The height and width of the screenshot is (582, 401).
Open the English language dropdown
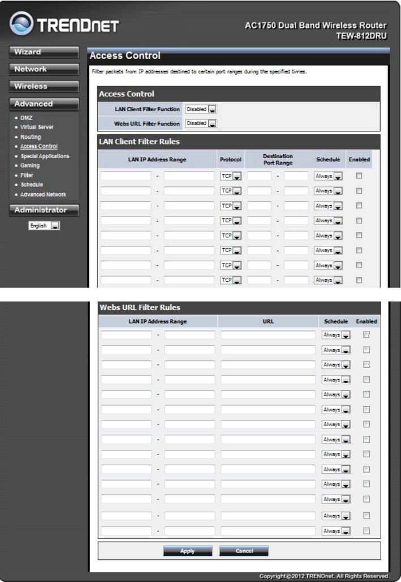pos(44,226)
